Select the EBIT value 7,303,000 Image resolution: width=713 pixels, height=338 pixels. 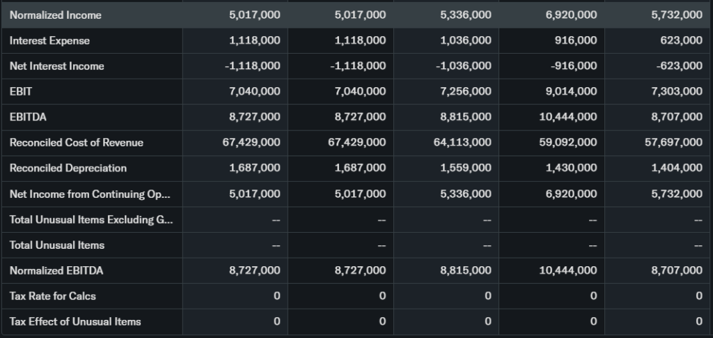[677, 91]
